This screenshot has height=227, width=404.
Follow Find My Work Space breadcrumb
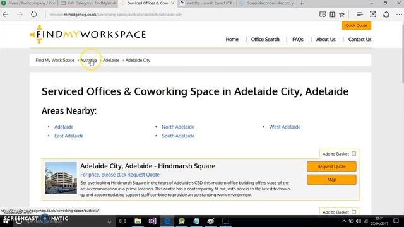[x=55, y=60]
